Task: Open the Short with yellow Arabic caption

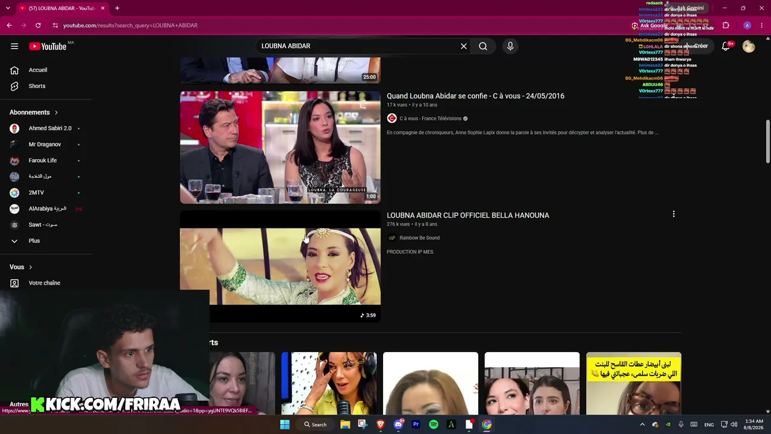Action: coord(634,383)
